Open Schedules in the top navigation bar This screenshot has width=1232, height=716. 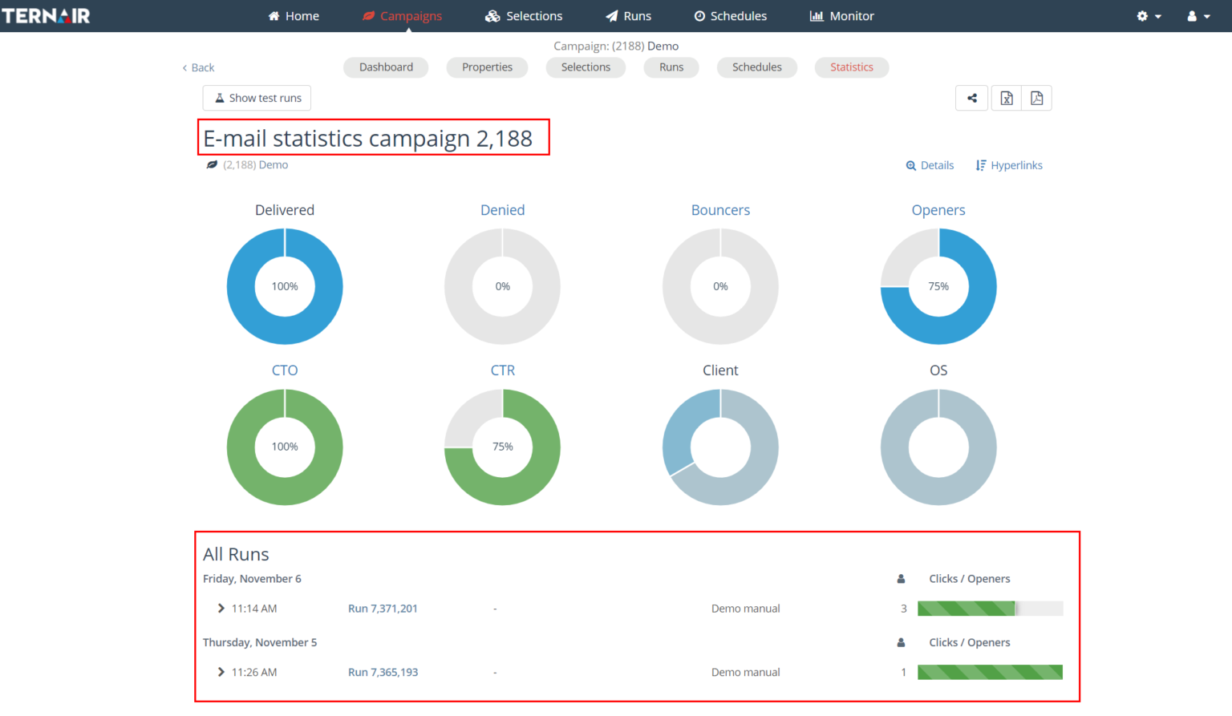(x=730, y=16)
